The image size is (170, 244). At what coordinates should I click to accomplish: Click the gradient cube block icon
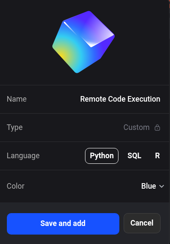coord(83,42)
